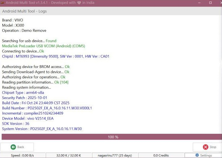
Task: Click the green Back arrow icon
Action: click(13, 147)
